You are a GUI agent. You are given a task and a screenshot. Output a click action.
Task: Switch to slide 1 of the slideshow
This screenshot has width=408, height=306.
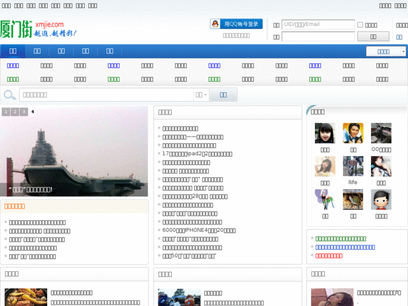tap(6, 112)
